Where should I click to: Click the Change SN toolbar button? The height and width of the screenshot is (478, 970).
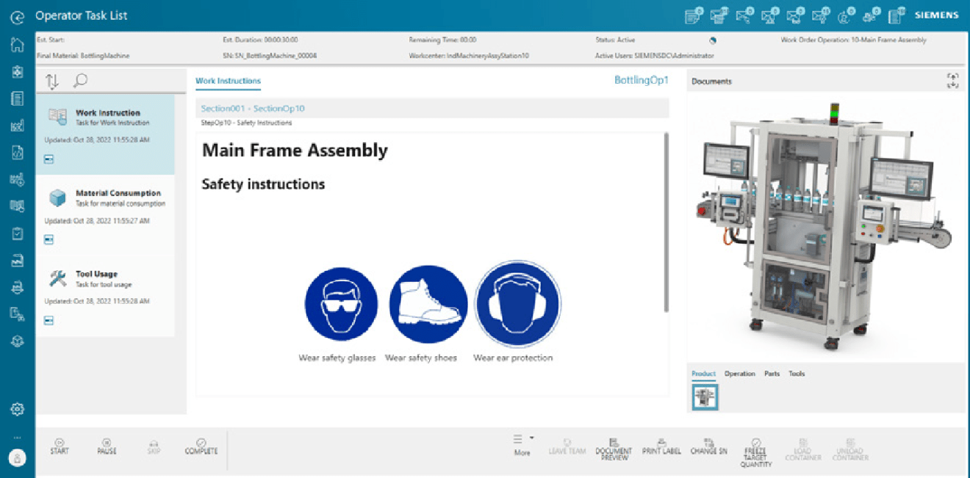(x=708, y=446)
